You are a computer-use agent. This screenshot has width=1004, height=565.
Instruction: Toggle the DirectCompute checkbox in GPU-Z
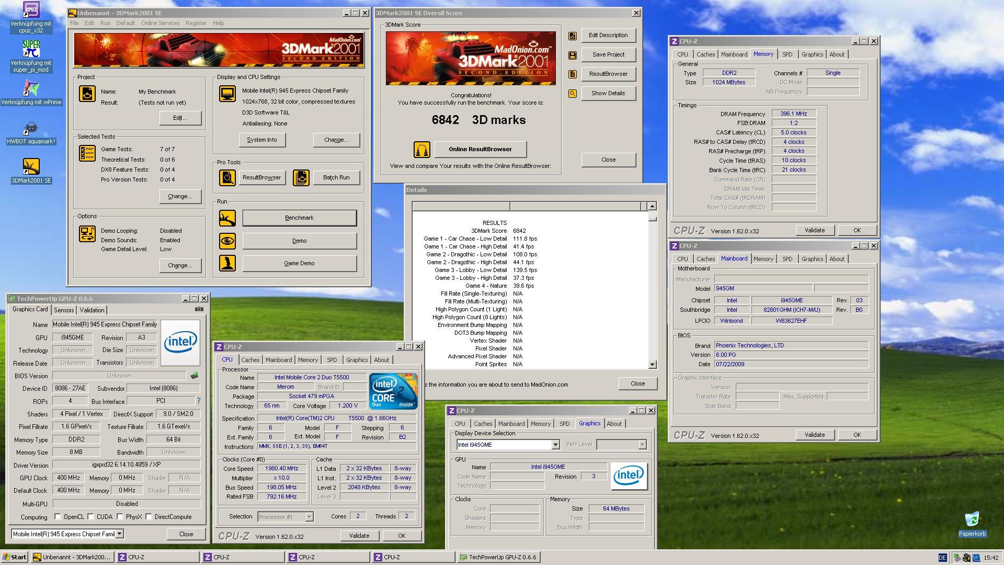(149, 517)
